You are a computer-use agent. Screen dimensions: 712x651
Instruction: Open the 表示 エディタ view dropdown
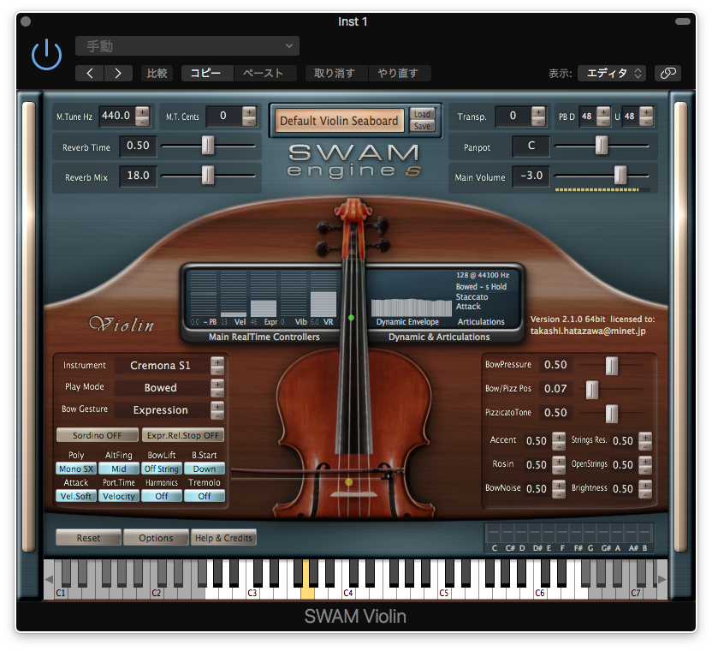[x=611, y=74]
